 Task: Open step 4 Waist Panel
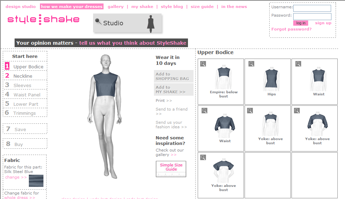25,94
